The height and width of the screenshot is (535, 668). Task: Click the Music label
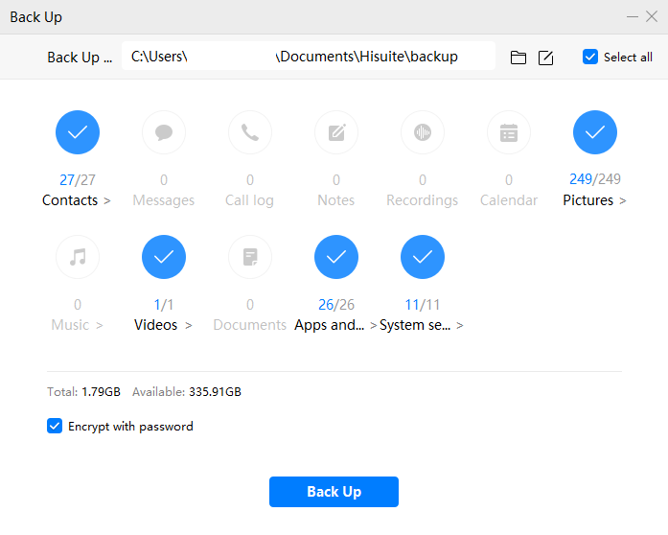(x=70, y=325)
